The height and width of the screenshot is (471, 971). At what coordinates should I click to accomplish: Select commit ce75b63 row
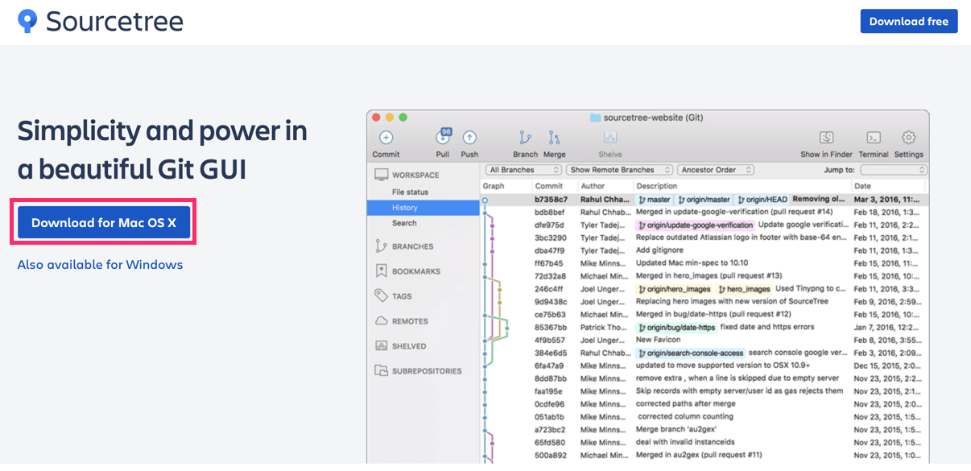click(704, 314)
